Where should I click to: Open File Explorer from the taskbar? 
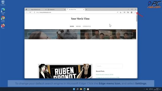click(x=81, y=89)
